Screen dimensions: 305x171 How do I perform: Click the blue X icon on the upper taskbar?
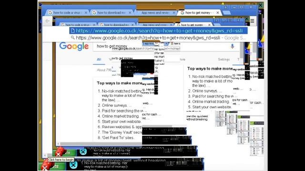pyautogui.click(x=83, y=152)
